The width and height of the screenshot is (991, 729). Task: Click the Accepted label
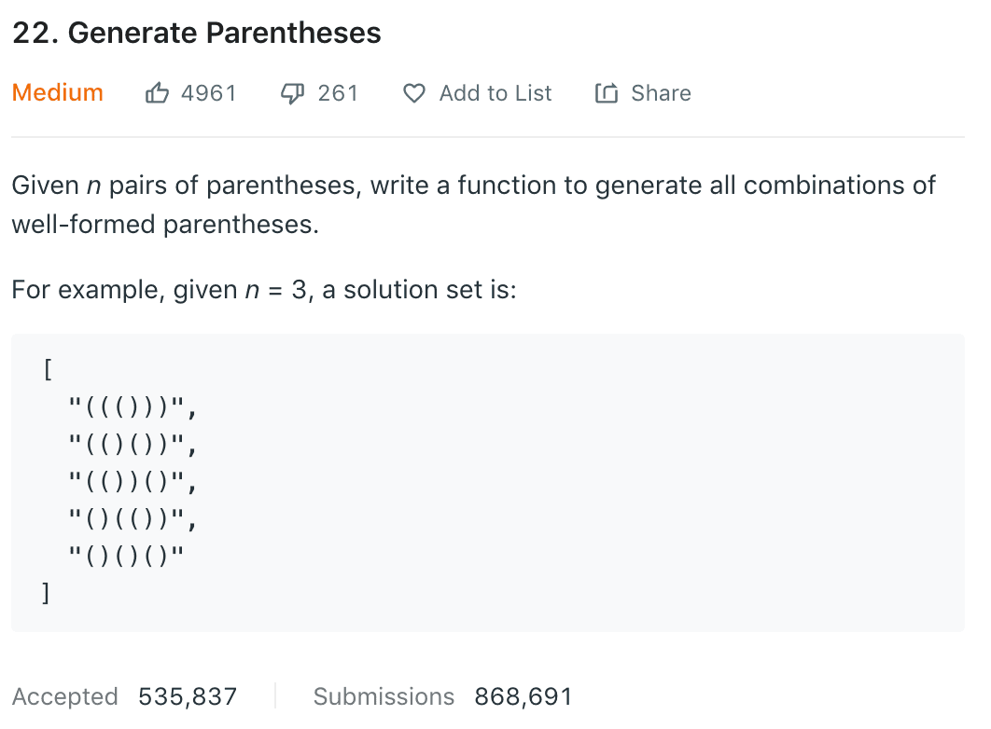click(x=65, y=696)
